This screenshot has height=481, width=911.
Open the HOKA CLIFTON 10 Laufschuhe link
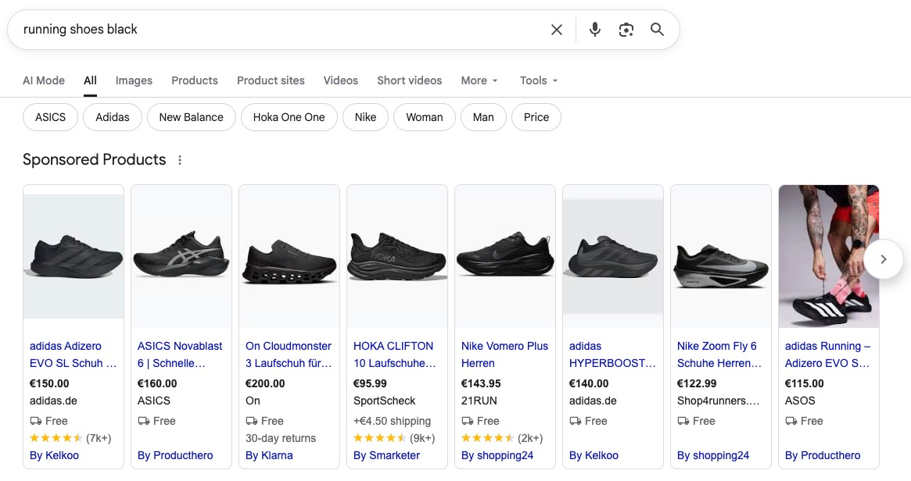(395, 355)
